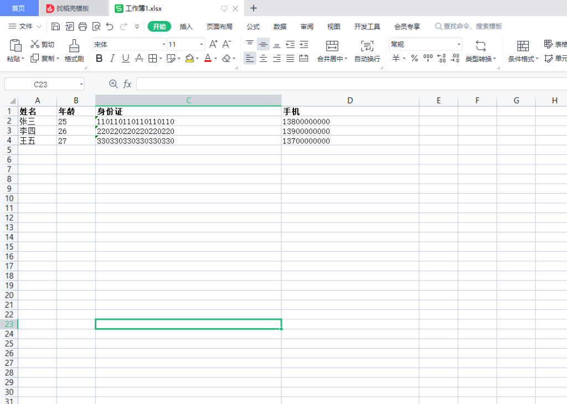The image size is (567, 404).
Task: Click the red font color A swatch
Action: [208, 58]
